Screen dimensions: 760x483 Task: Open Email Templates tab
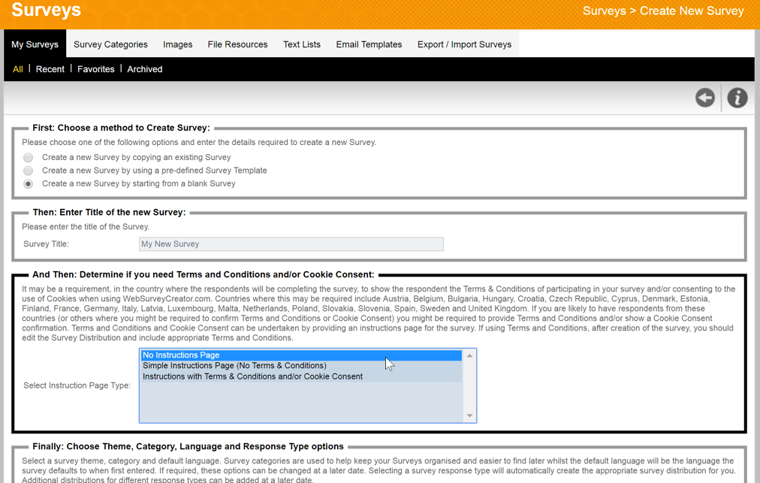tap(369, 44)
